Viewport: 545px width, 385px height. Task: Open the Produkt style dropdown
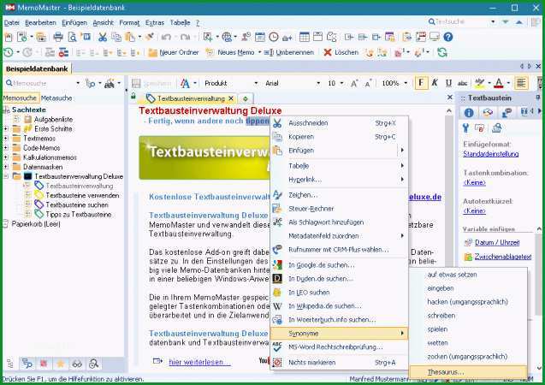(256, 83)
